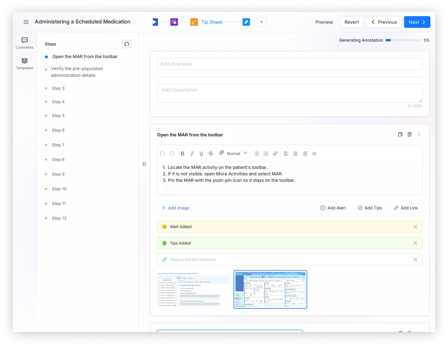This screenshot has height=346, width=448.
Task: Open the Normal text style dropdown
Action: click(x=234, y=153)
